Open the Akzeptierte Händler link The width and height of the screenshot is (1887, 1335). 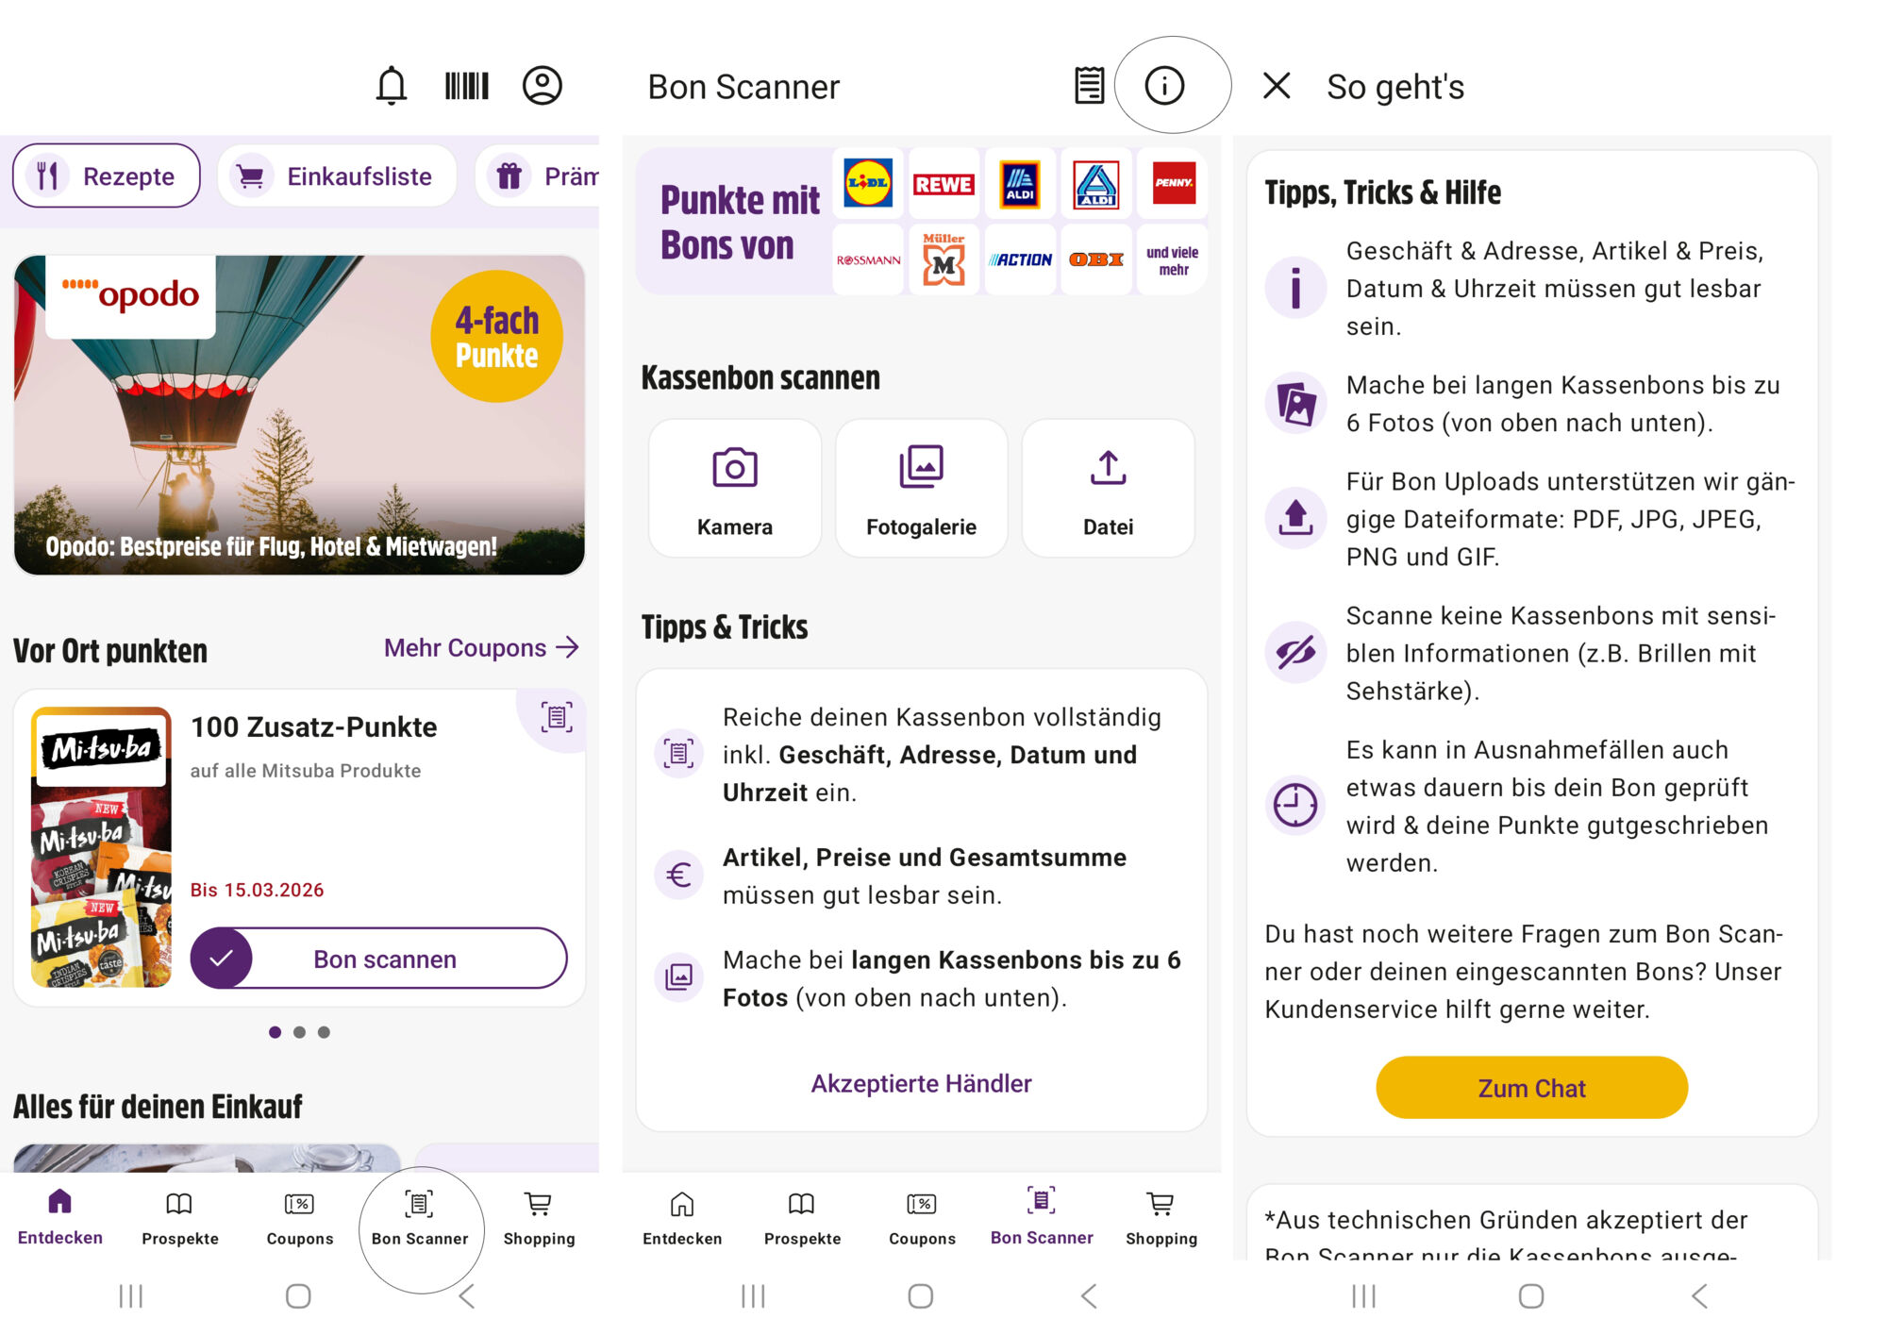(x=922, y=1083)
